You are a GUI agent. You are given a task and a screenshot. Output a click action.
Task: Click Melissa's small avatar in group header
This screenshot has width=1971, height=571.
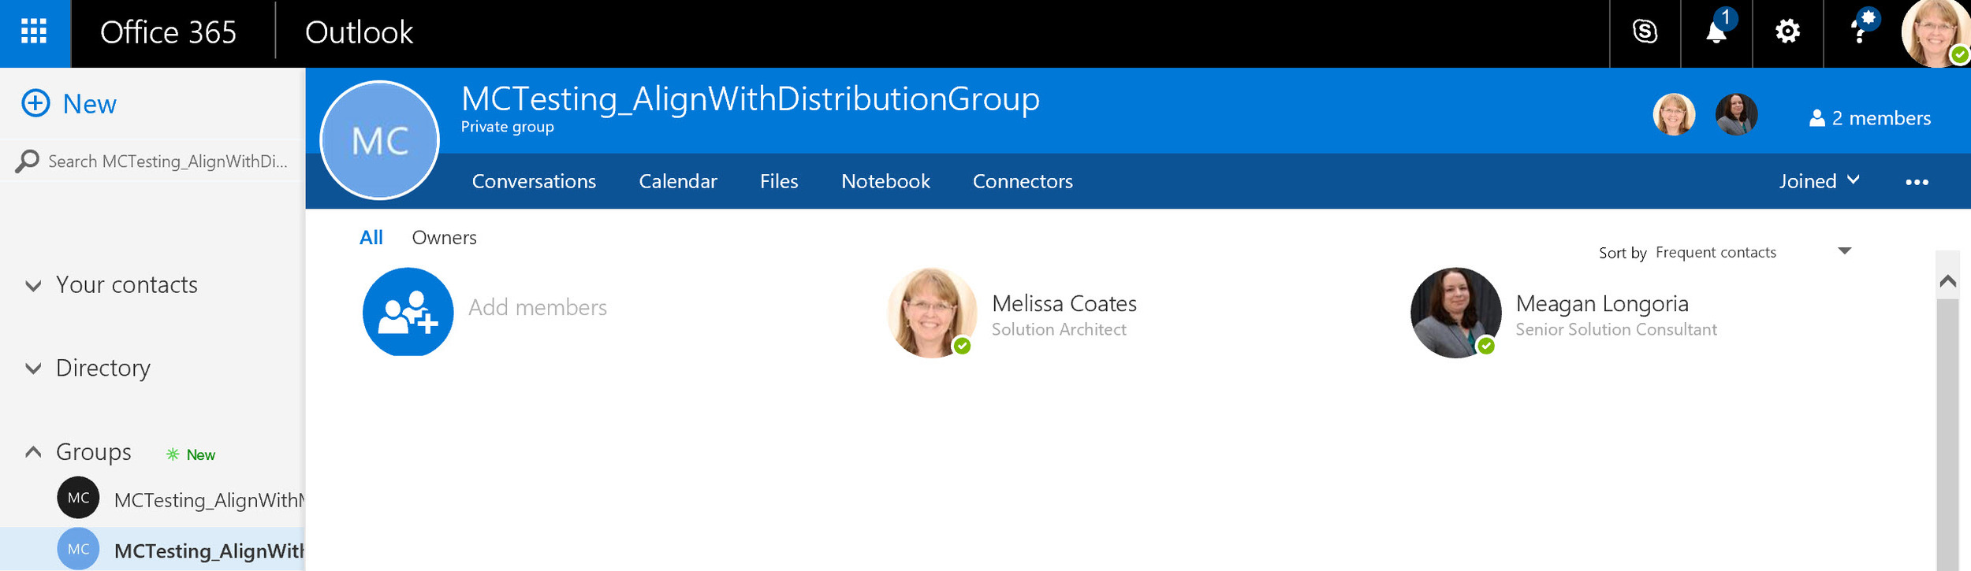(x=1674, y=115)
